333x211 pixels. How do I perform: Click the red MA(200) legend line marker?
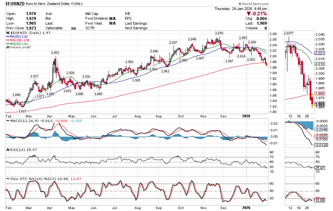(x=8, y=40)
